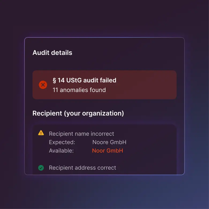Select the "Audit details" heading
The height and width of the screenshot is (209, 209).
(x=52, y=53)
